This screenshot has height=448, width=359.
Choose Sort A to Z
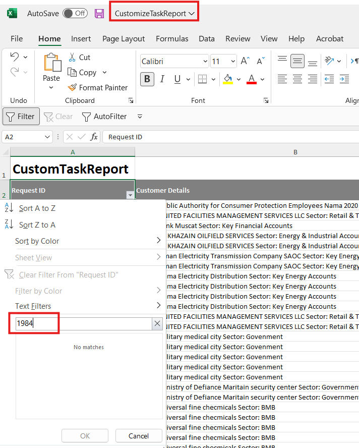pos(37,208)
